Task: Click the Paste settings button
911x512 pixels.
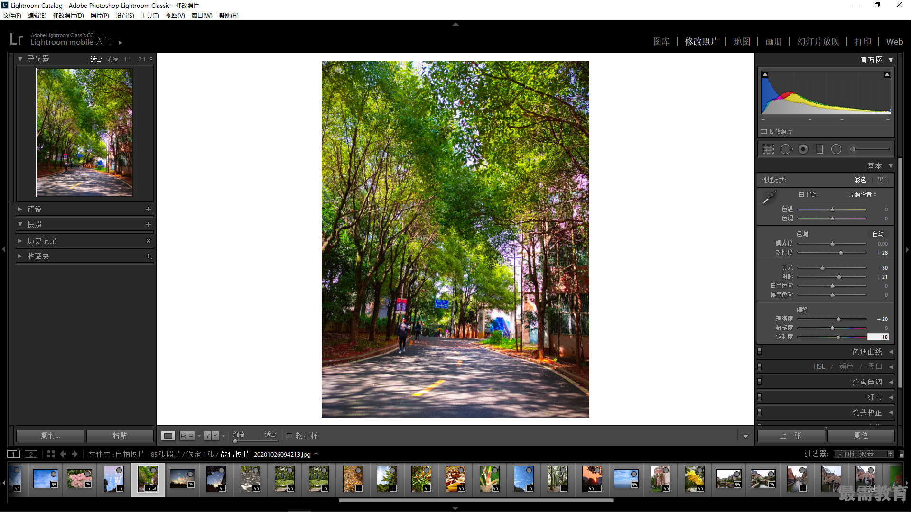Action: pyautogui.click(x=120, y=436)
